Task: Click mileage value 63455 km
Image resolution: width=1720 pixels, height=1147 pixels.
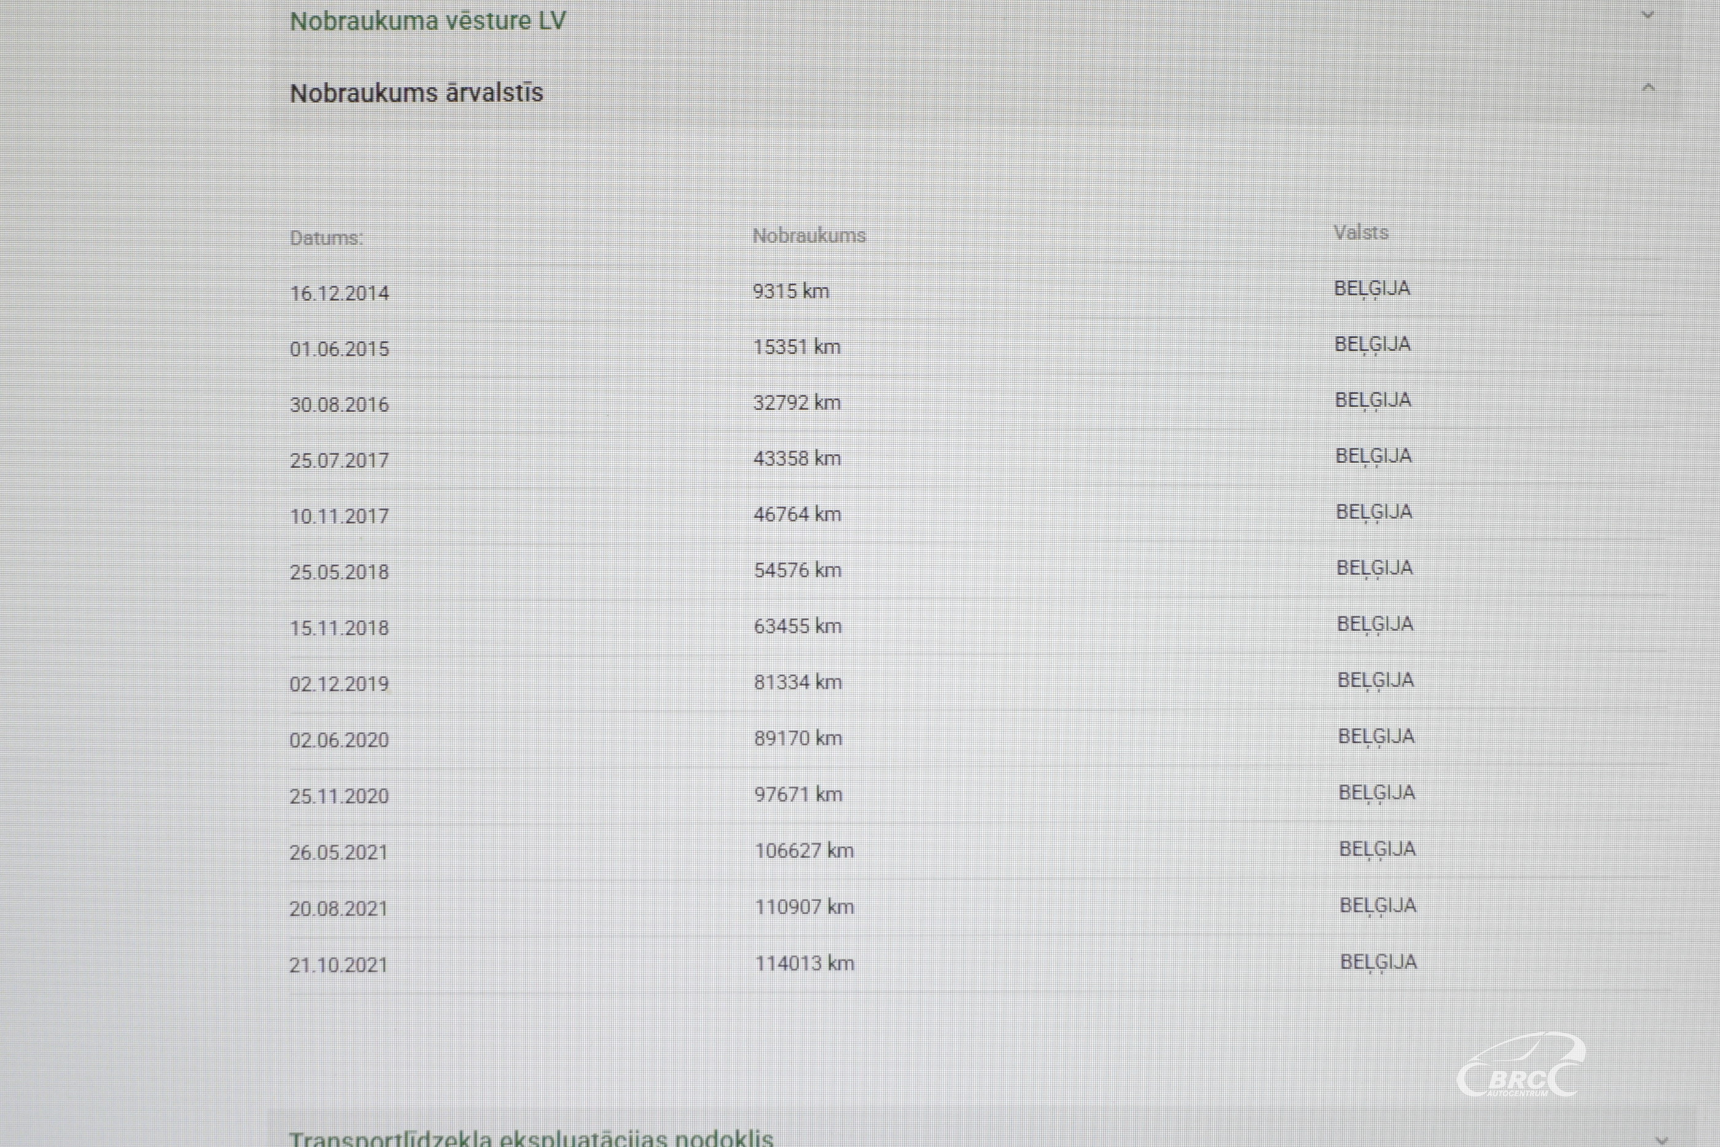Action: click(x=798, y=626)
